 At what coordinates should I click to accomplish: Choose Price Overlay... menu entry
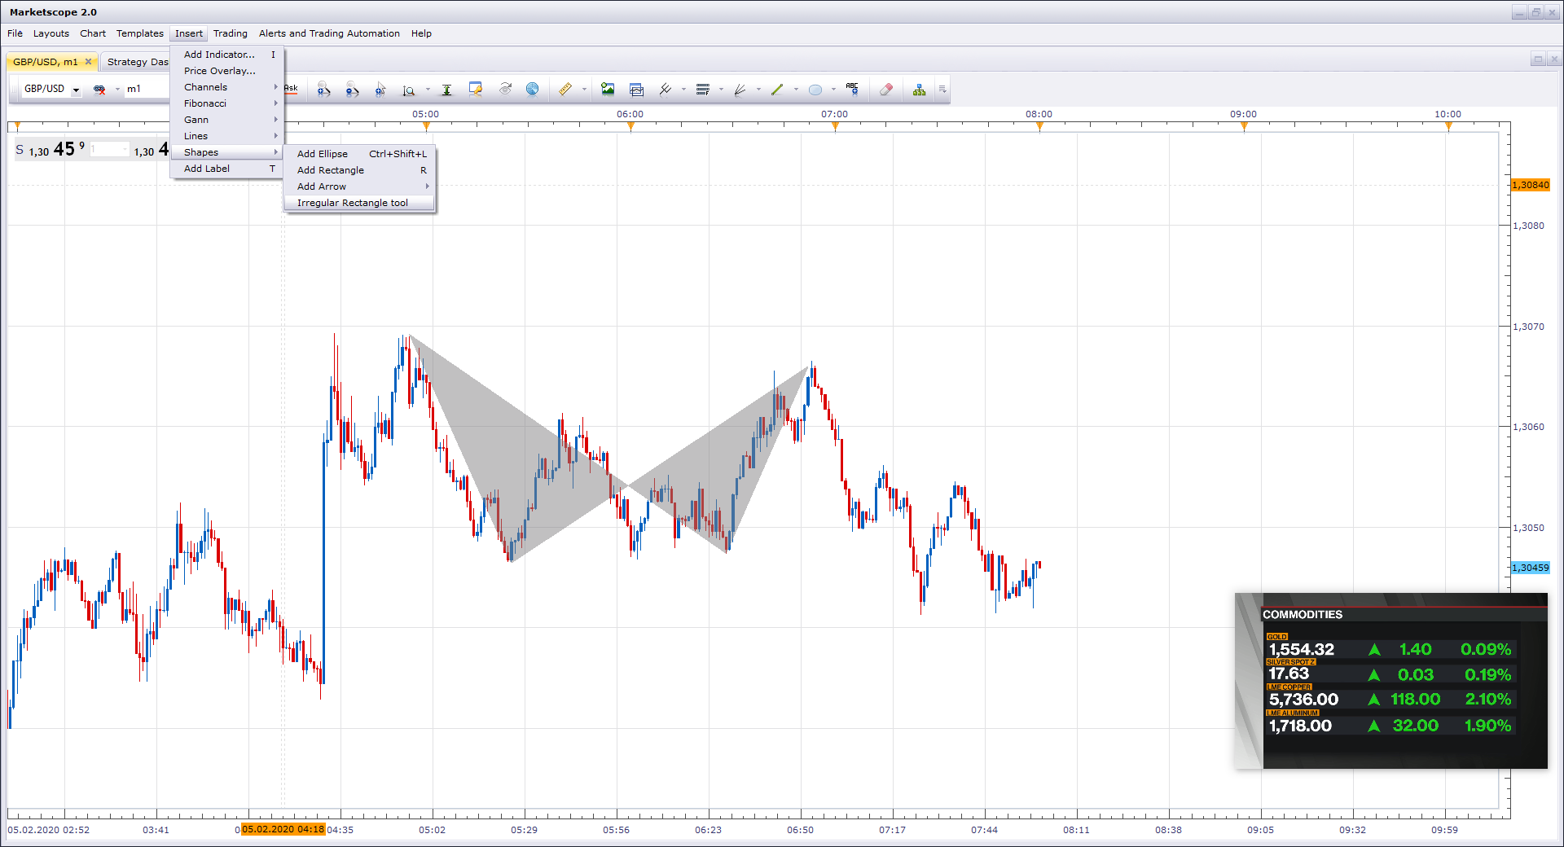226,71
